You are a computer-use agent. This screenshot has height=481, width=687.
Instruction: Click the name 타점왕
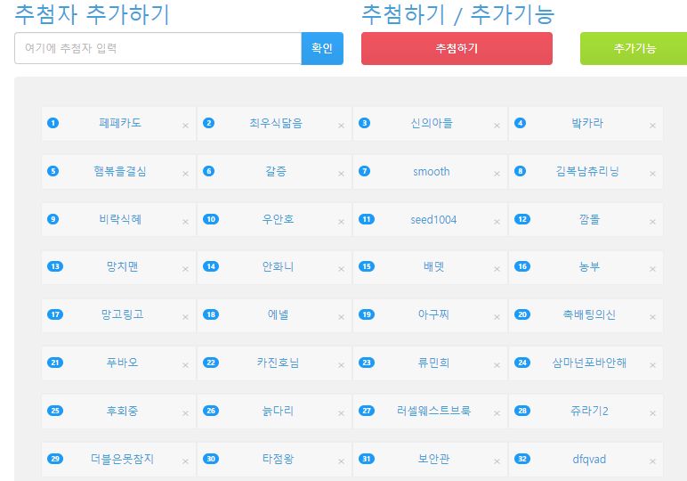[278, 459]
